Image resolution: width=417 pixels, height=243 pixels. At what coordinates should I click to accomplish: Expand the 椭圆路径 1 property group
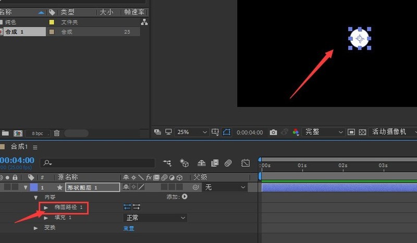click(46, 208)
